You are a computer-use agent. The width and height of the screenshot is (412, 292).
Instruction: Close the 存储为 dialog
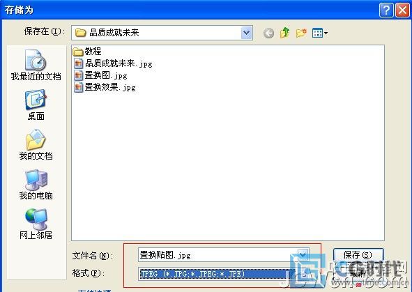click(402, 10)
